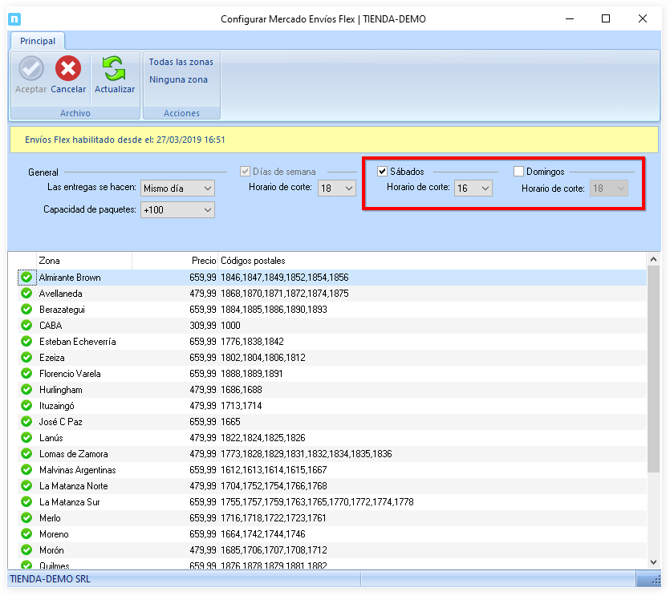Image resolution: width=670 pixels, height=596 pixels.
Task: Select the Lomas de Zamora row
Action: [x=74, y=454]
